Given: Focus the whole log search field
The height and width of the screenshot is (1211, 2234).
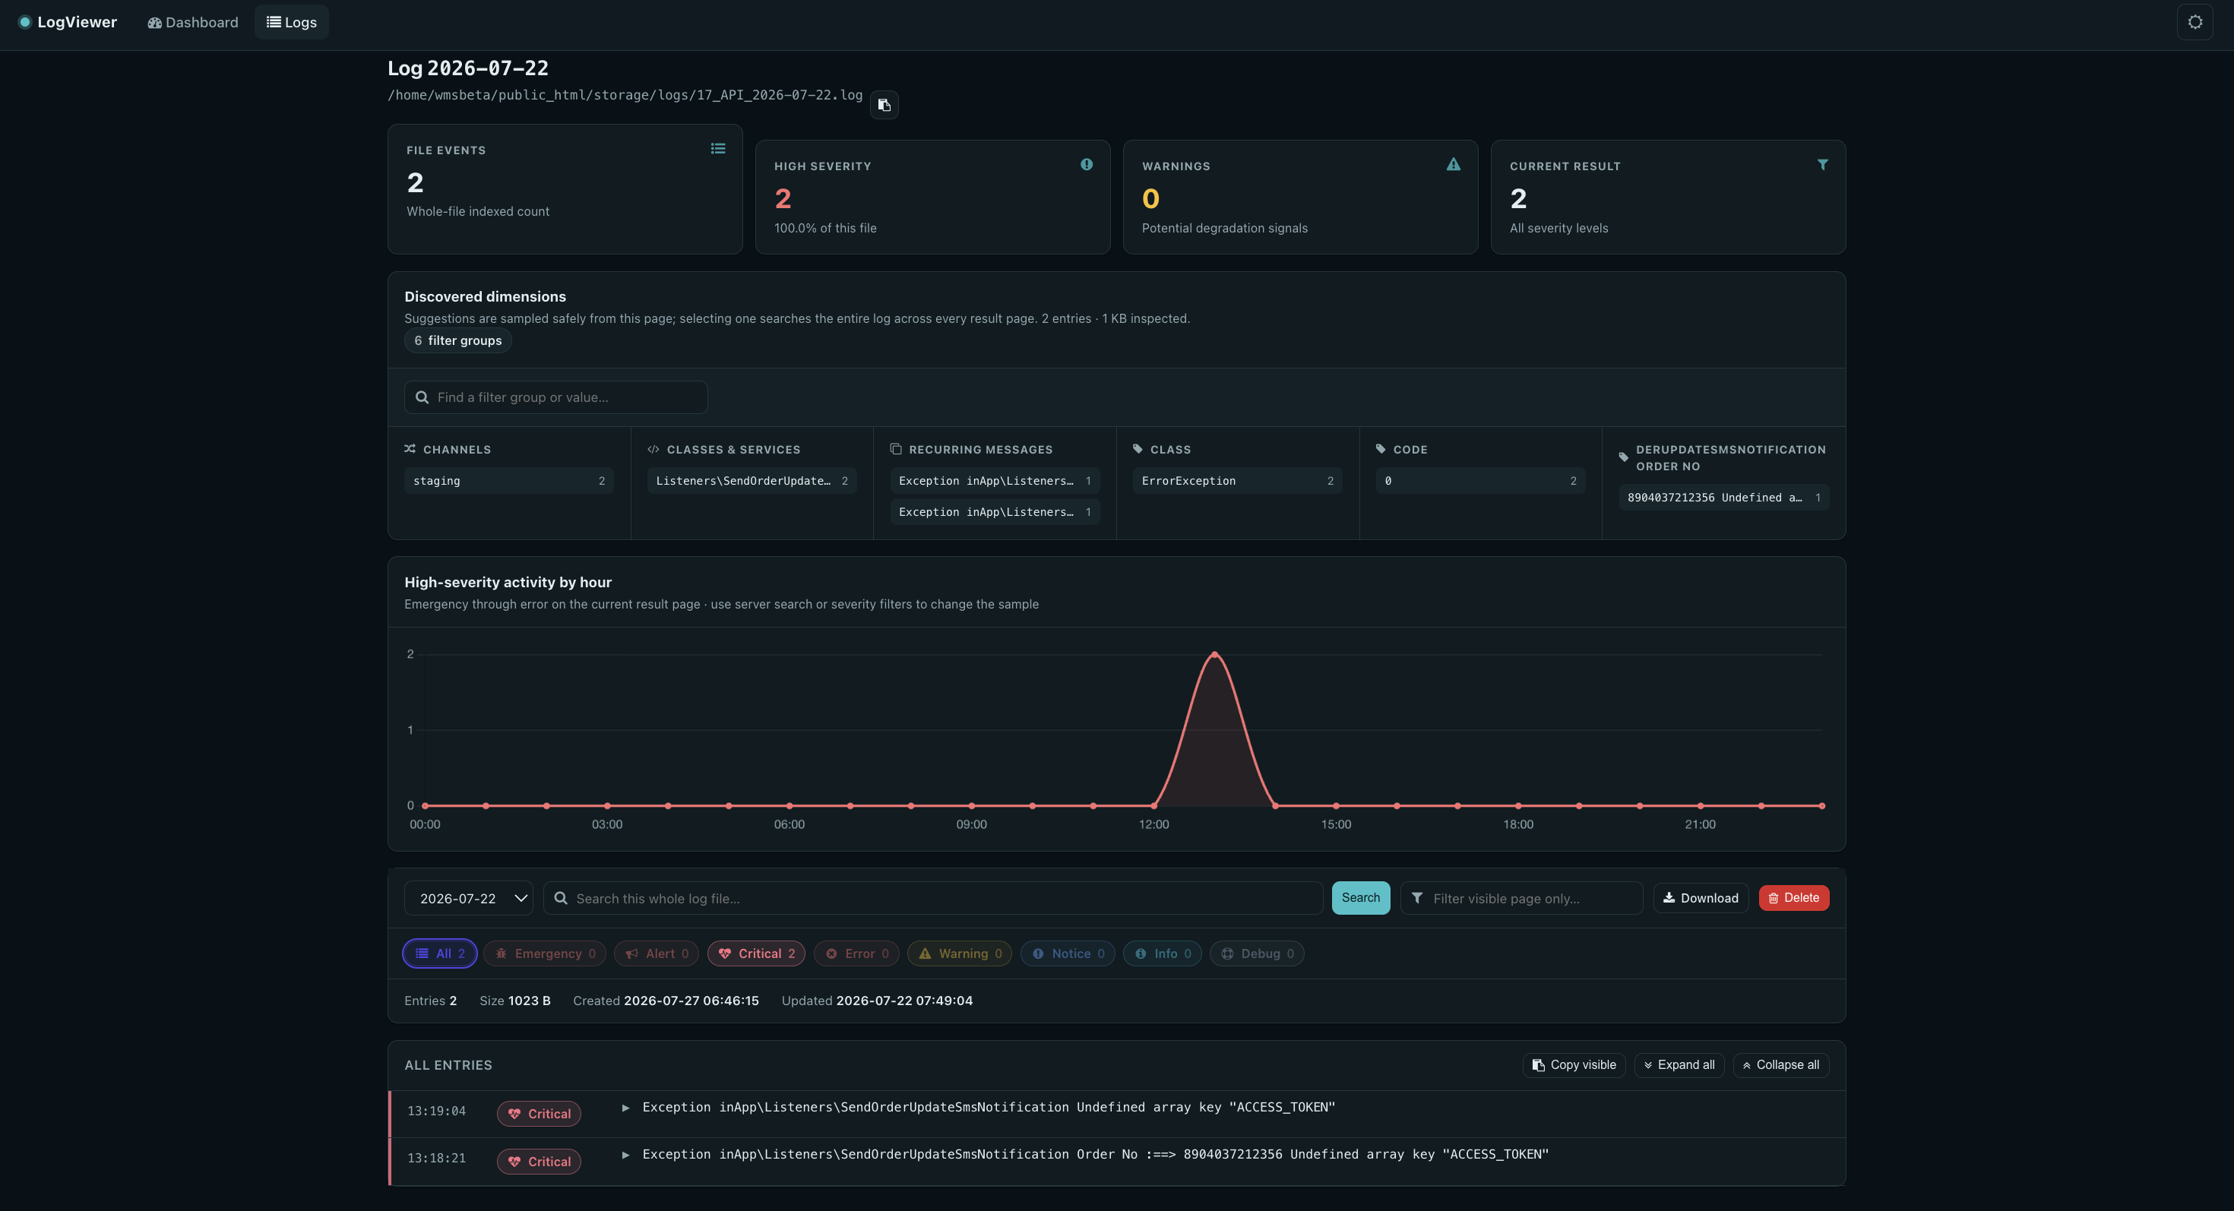Looking at the screenshot, I should point(933,898).
